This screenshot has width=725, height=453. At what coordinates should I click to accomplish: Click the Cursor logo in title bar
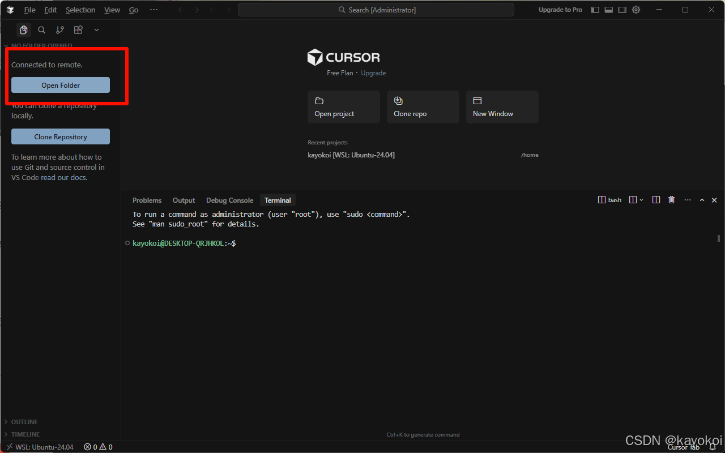pos(10,10)
